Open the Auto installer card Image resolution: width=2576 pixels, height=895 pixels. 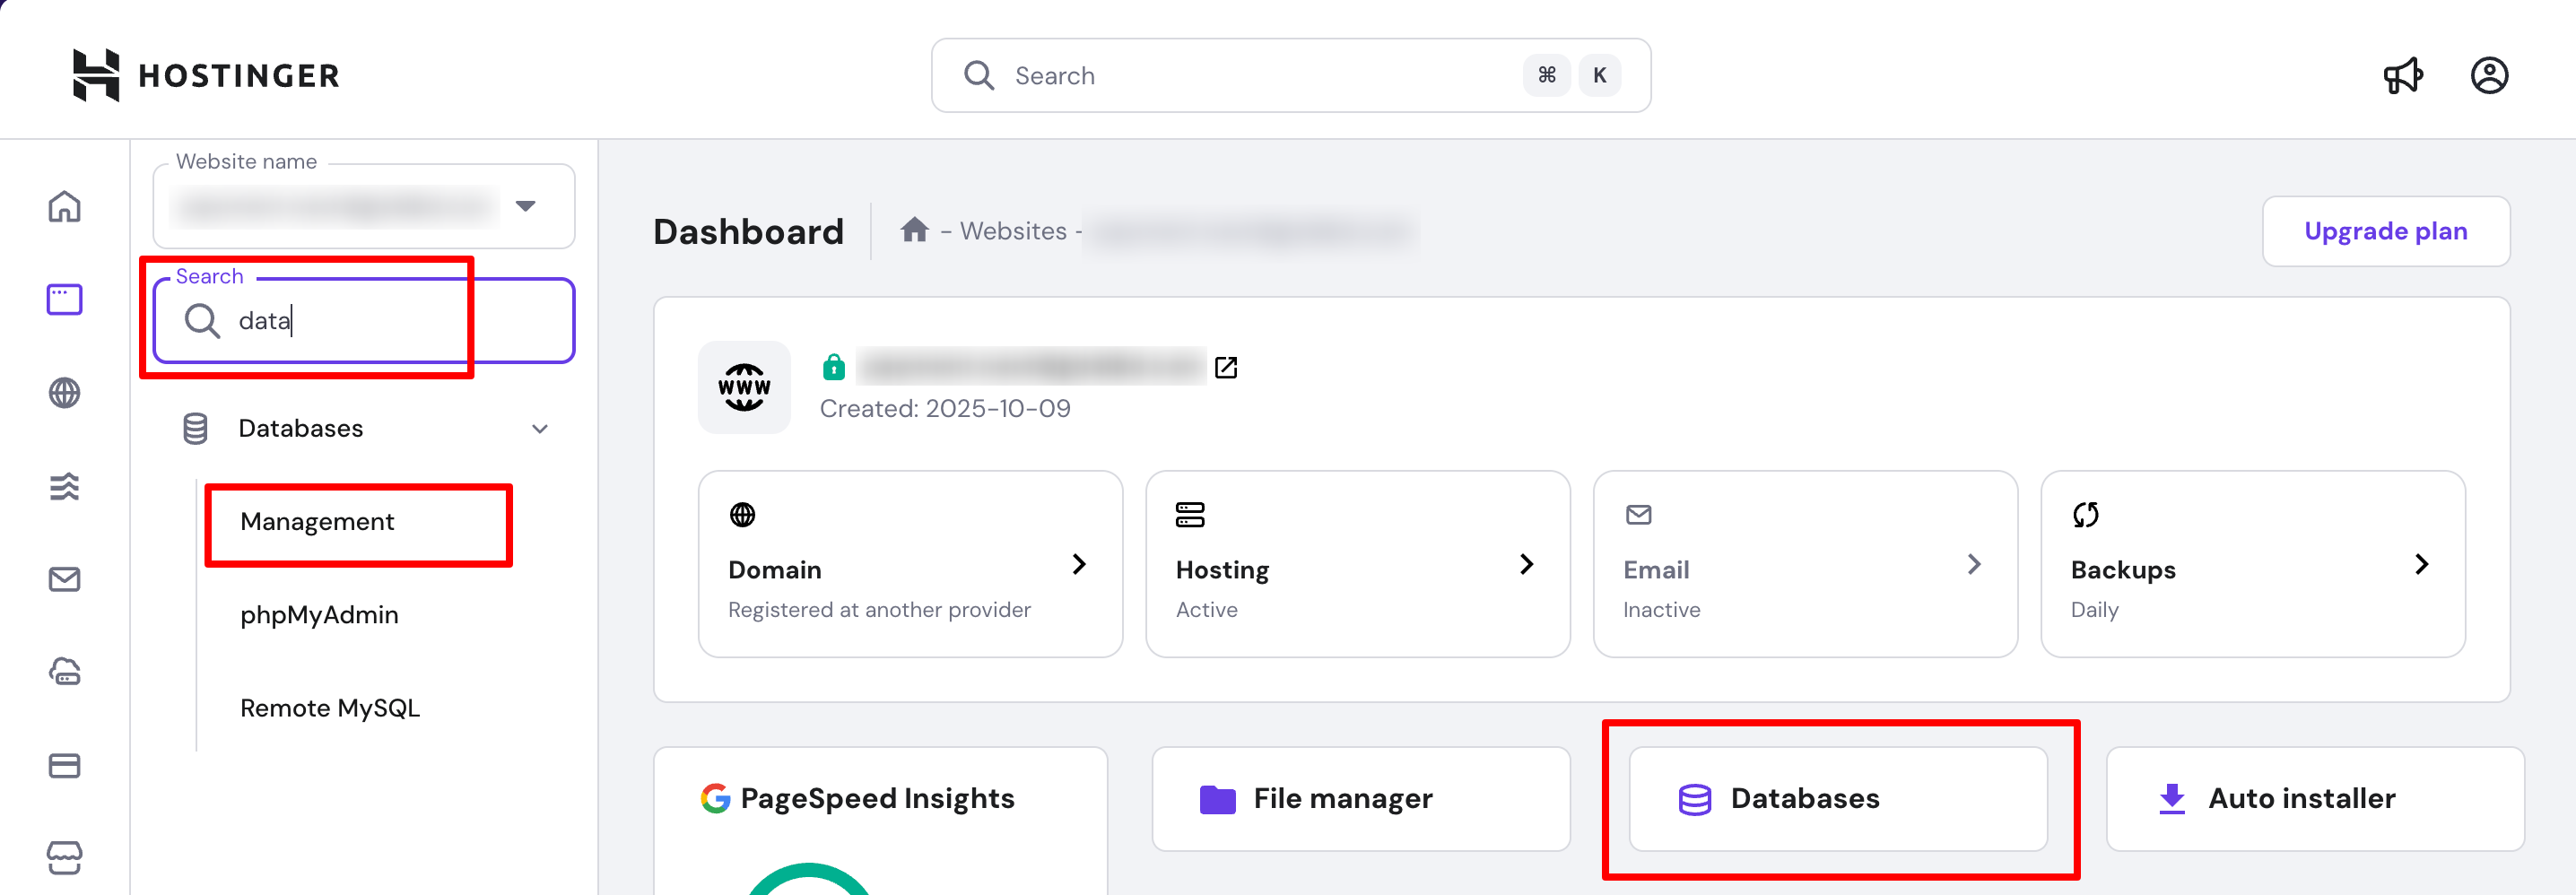click(x=2314, y=799)
